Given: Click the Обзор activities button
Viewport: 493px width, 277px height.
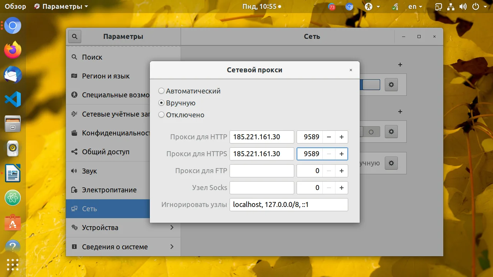Looking at the screenshot, I should coord(15,7).
